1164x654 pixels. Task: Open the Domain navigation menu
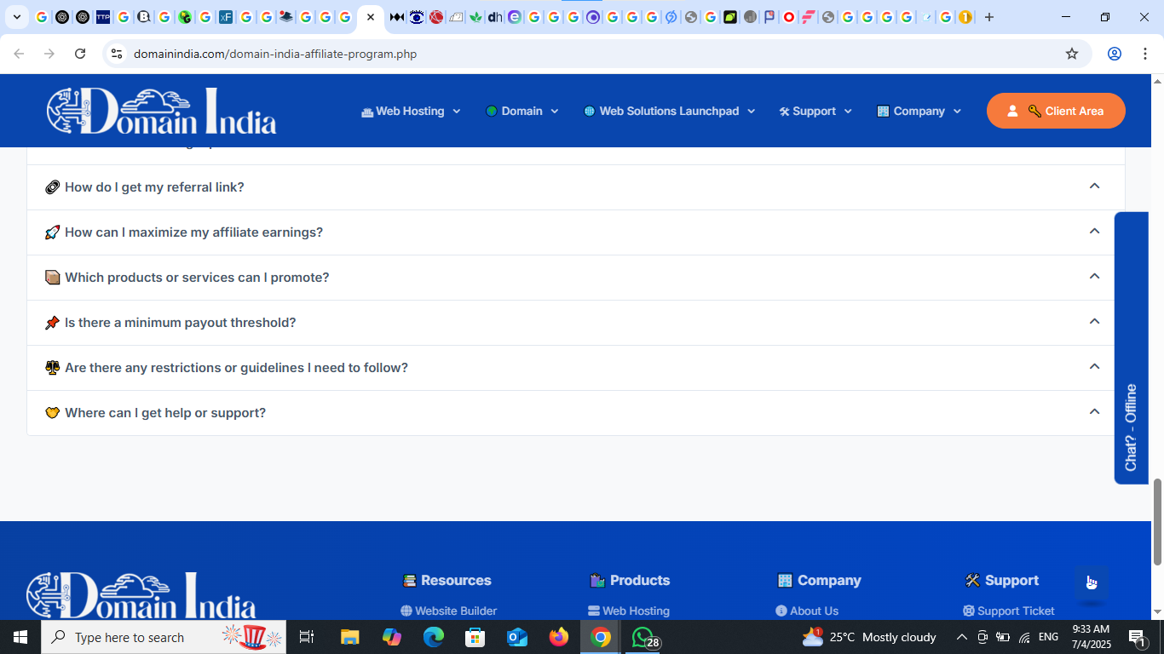[x=521, y=112]
